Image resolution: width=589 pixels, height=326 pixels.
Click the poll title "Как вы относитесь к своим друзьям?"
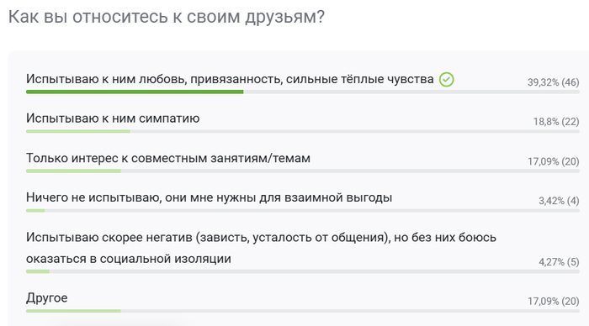point(167,18)
